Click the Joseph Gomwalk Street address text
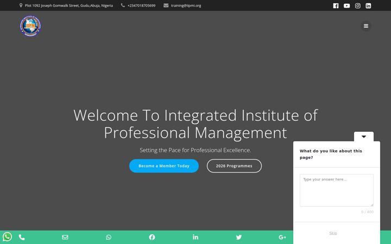This screenshot has width=391, height=244. click(69, 5)
